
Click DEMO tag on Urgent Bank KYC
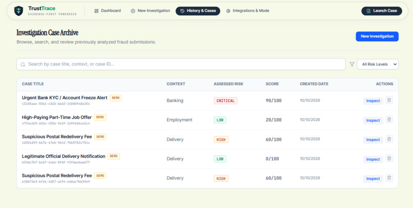point(116,98)
